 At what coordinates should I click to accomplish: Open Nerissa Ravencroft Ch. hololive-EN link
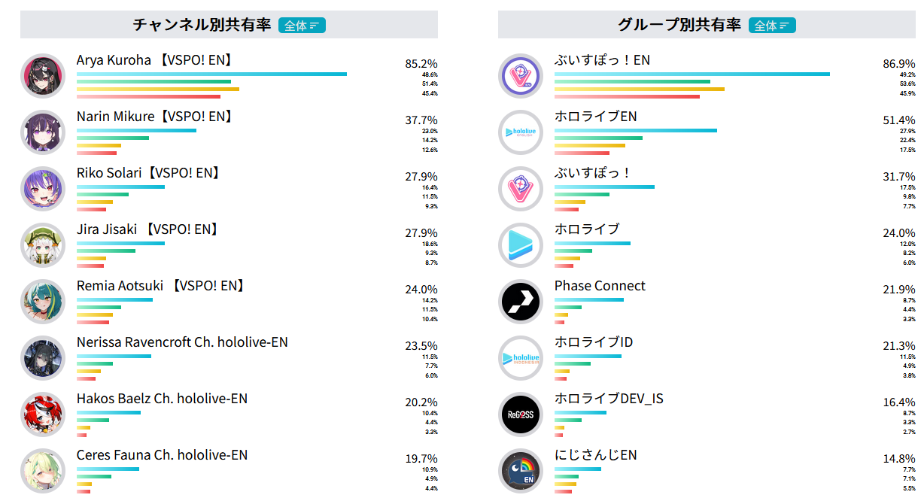[x=182, y=342]
